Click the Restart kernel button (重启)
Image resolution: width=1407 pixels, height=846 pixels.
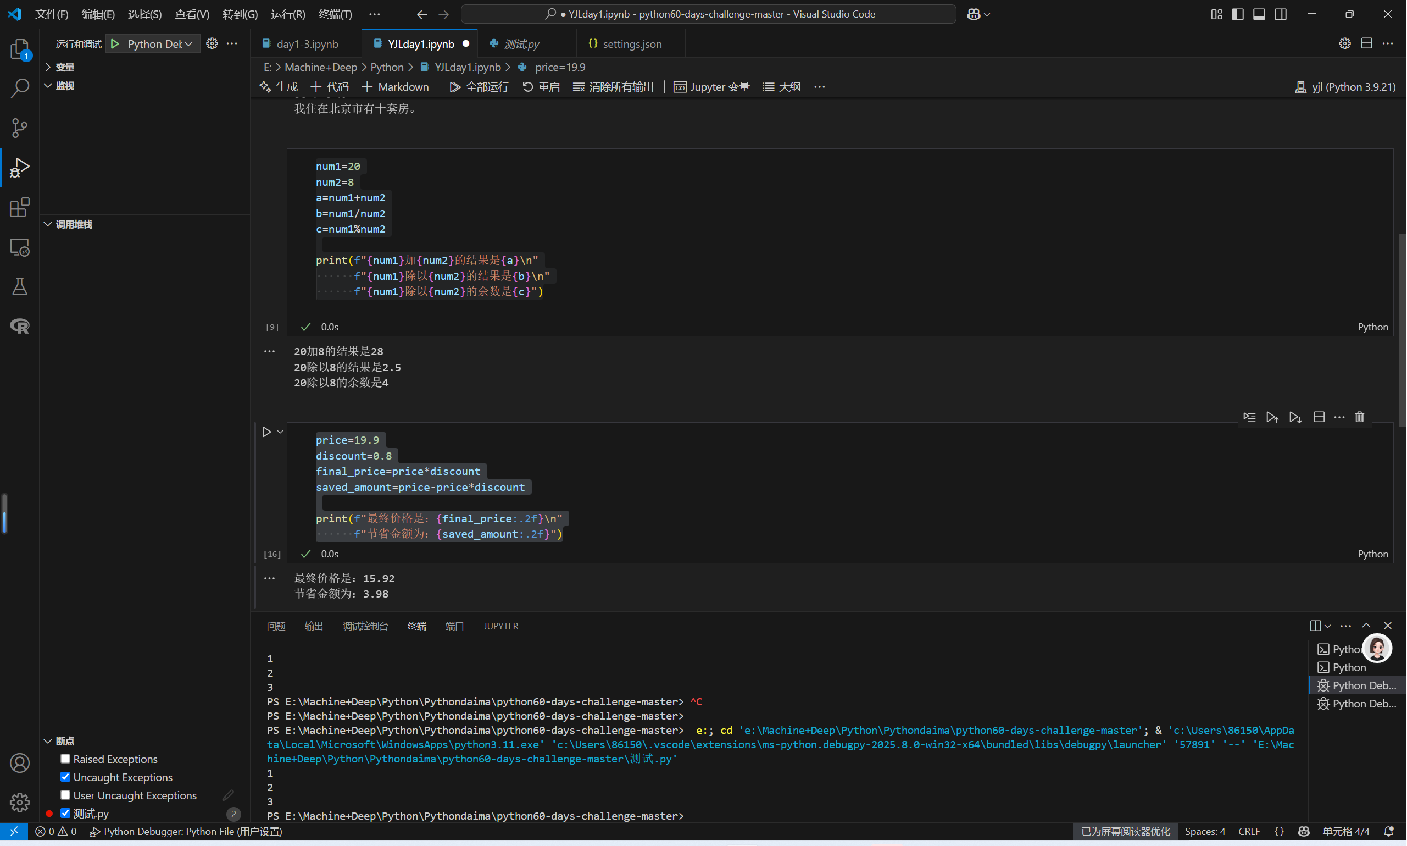point(541,87)
